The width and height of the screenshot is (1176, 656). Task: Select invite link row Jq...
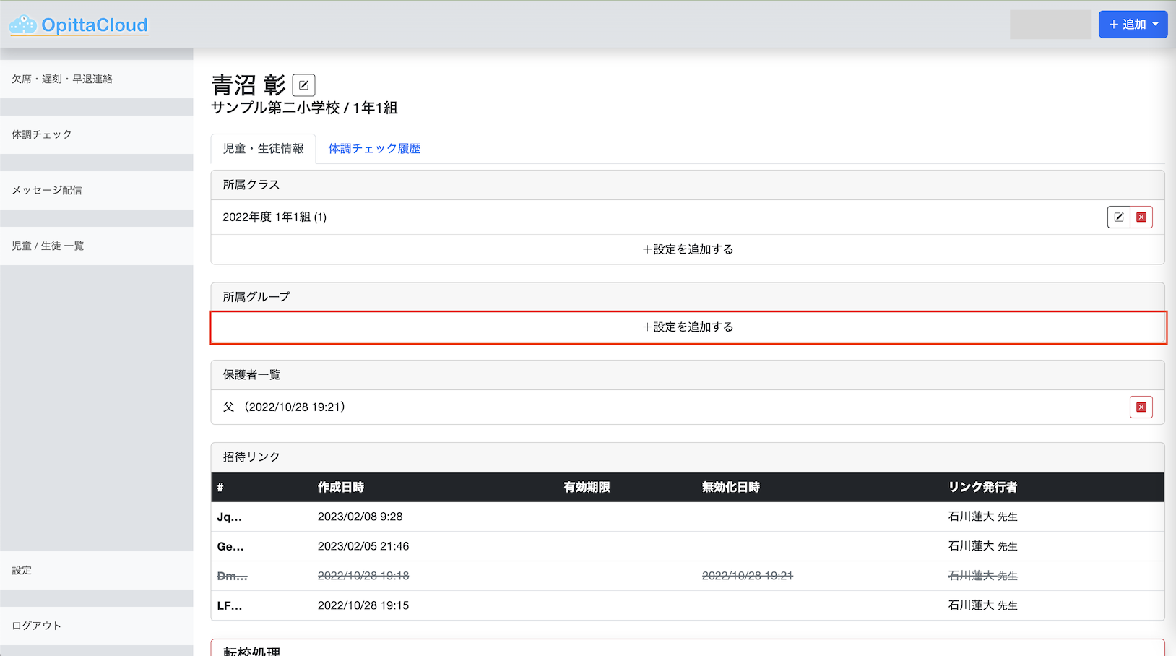pos(688,517)
